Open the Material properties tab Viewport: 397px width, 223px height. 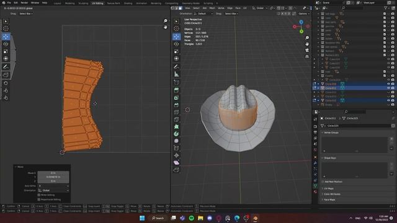(x=315, y=191)
